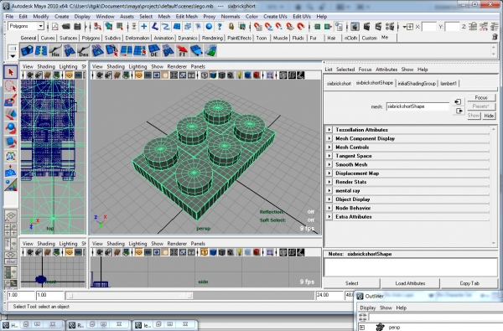
Task: Toggle the handles selection mask plus icon
Action: coord(144,27)
